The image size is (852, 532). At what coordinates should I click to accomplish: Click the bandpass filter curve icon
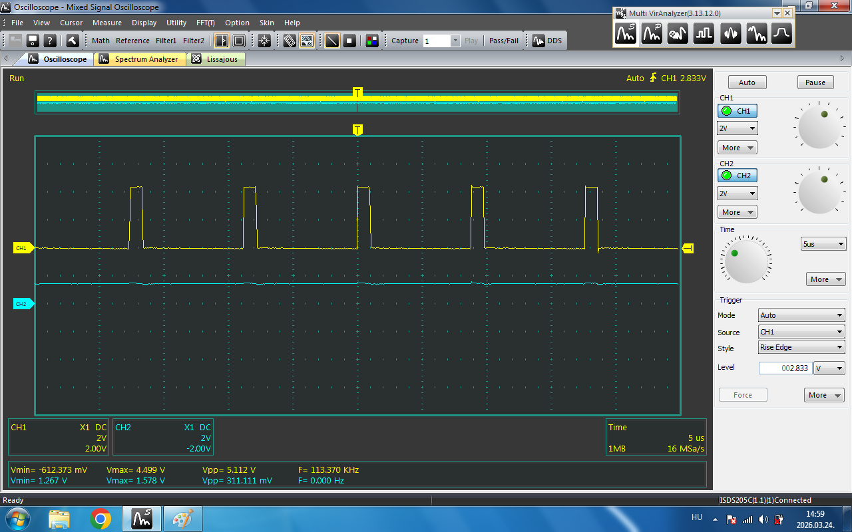pyautogui.click(x=782, y=33)
